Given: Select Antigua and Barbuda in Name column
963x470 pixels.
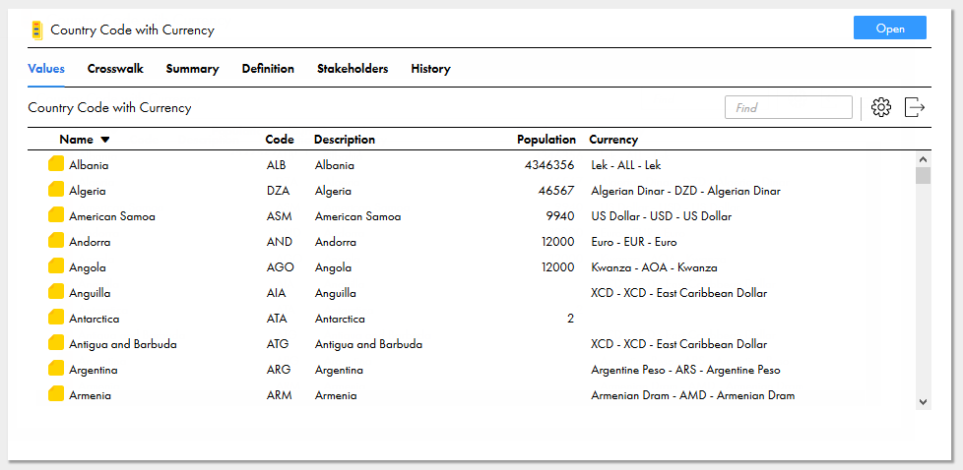Looking at the screenshot, I should (123, 345).
